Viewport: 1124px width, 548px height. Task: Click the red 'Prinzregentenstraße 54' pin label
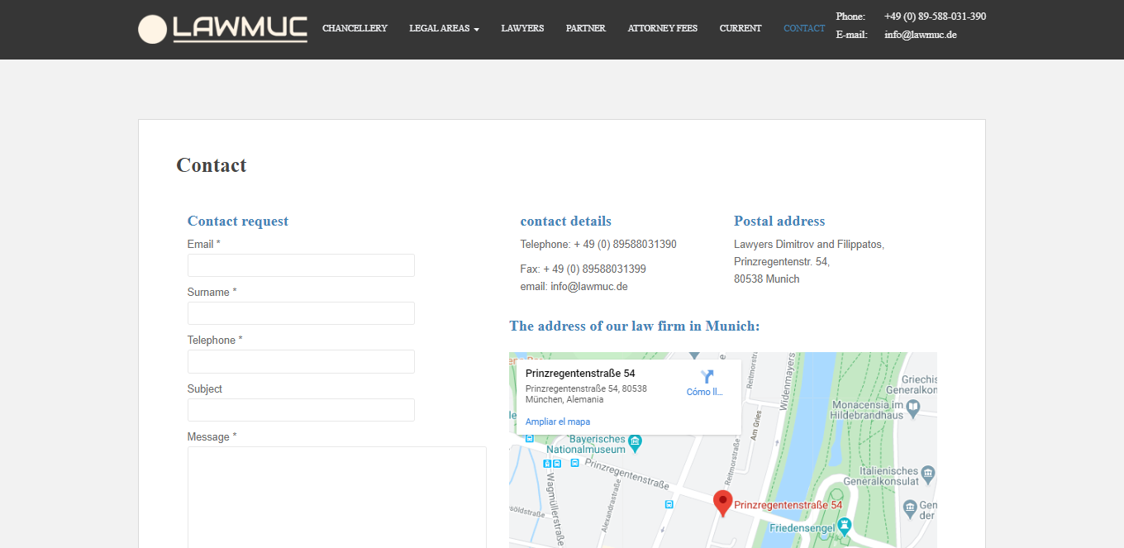click(788, 505)
